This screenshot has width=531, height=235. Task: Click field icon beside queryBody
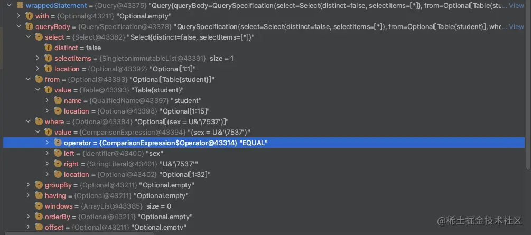(x=30, y=26)
